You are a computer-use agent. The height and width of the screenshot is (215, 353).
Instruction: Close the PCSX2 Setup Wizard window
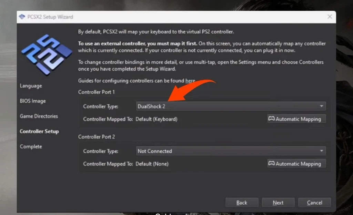(x=330, y=17)
